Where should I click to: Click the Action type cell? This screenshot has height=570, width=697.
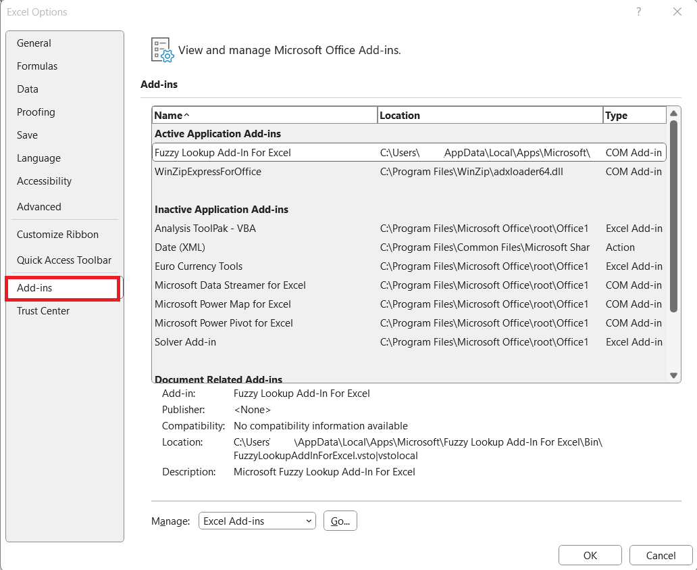click(x=620, y=247)
